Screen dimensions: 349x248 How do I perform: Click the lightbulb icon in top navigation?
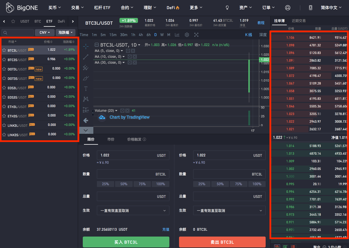[x=227, y=8]
